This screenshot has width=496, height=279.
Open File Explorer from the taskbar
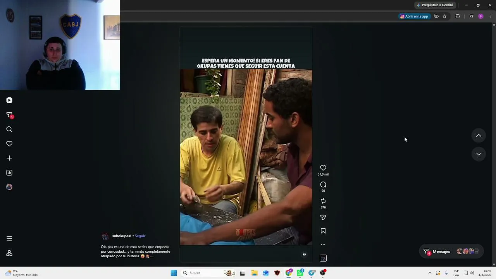click(254, 273)
